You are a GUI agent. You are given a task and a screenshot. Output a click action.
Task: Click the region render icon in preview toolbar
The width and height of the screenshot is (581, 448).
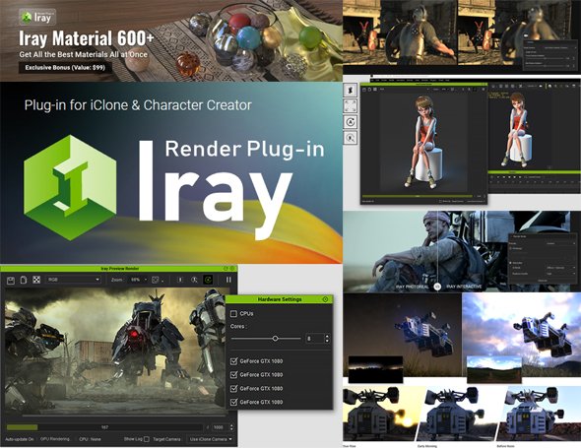(x=156, y=280)
